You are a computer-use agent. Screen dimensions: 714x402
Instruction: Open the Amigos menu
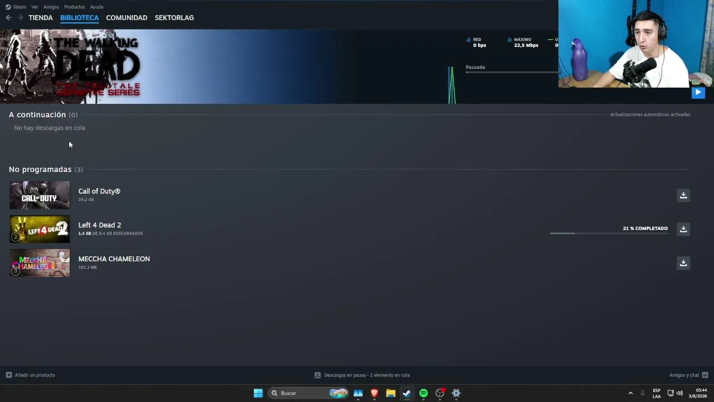click(x=51, y=7)
